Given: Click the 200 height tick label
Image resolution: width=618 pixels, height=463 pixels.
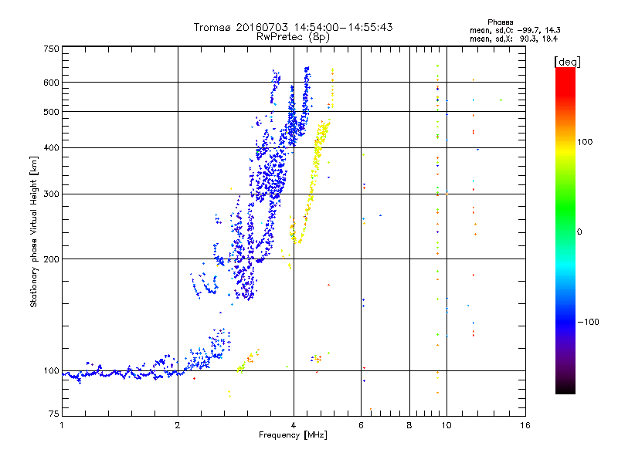Looking at the screenshot, I should (x=51, y=259).
